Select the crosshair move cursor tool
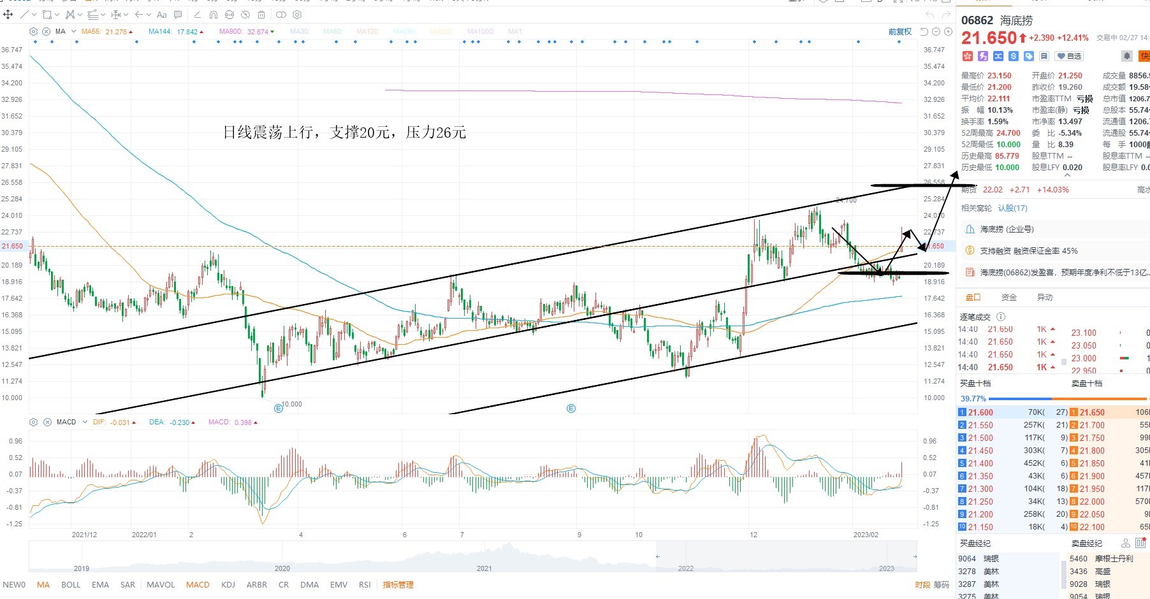 (x=8, y=14)
